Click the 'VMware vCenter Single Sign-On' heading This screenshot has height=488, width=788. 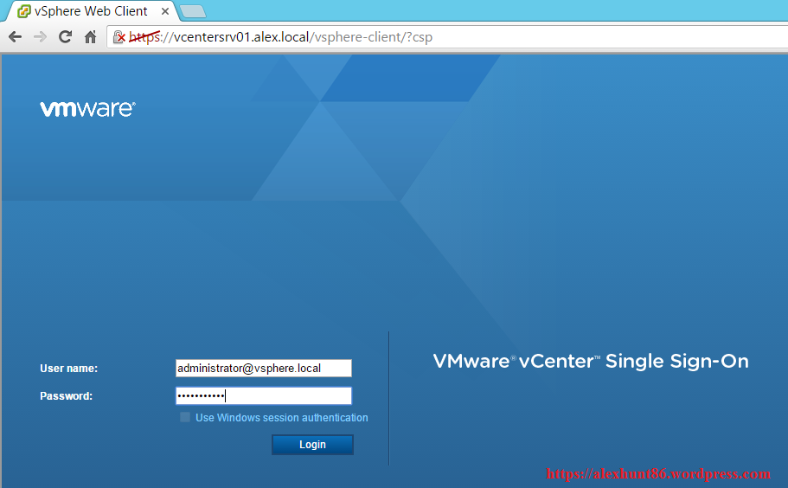click(x=591, y=362)
